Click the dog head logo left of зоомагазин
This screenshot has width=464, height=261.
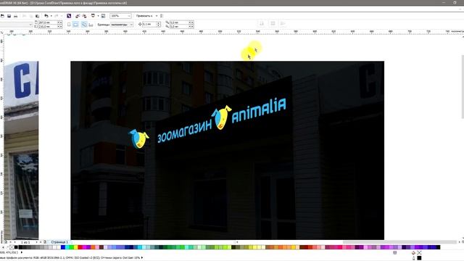138,138
